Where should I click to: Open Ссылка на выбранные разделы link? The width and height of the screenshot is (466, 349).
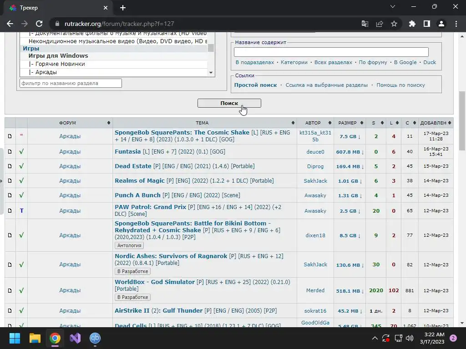(327, 85)
